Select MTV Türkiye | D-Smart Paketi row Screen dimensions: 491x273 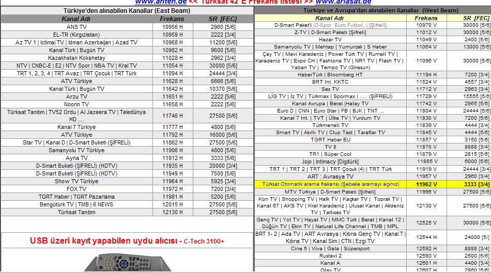(373, 191)
